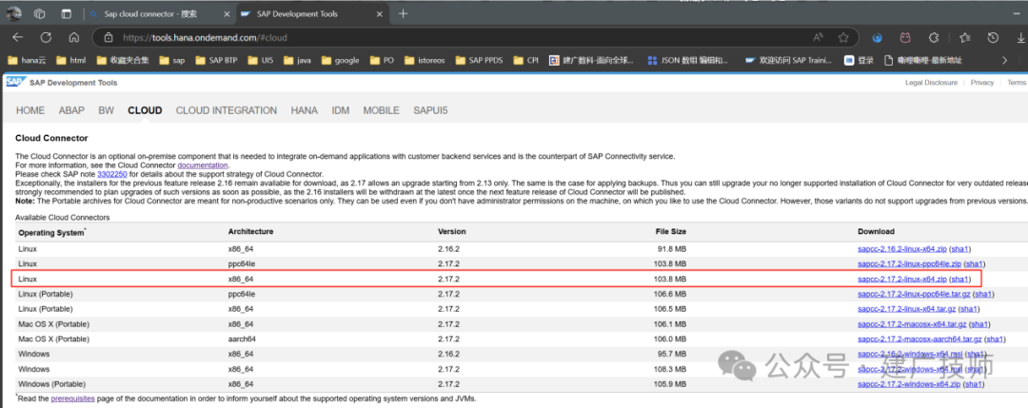
Task: Open the Cloud Connector documentation link
Action: coord(203,165)
